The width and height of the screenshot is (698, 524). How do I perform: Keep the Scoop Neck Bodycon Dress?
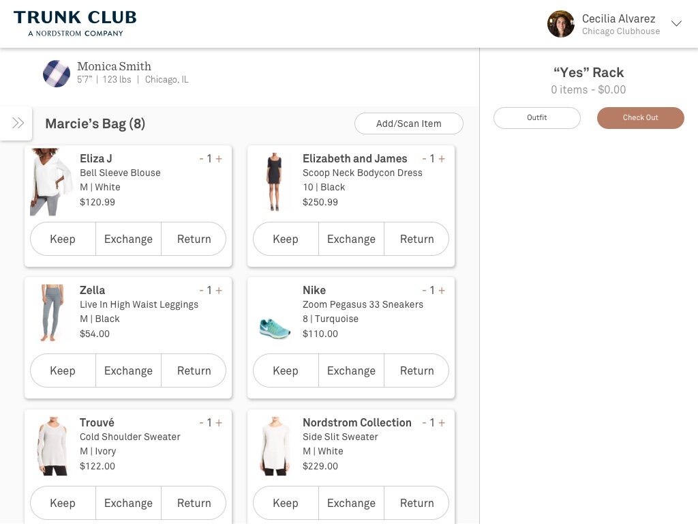pos(286,239)
